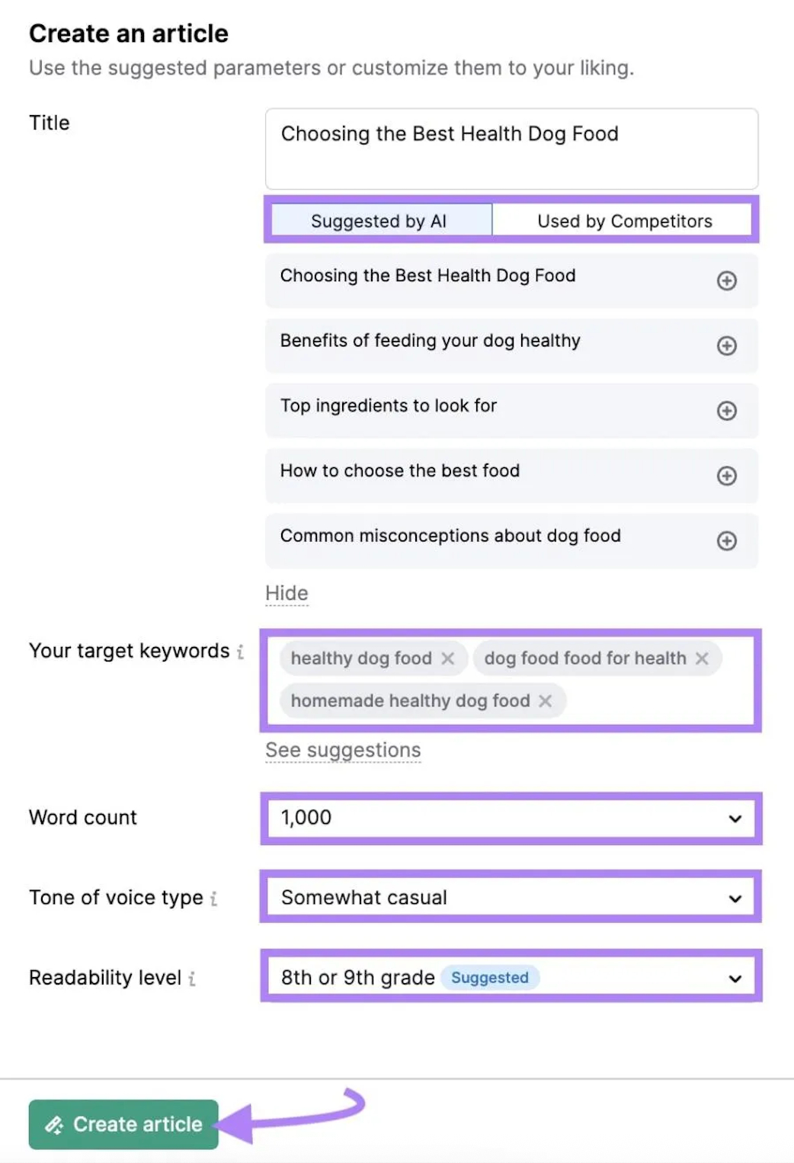
Task: Click info icon next to target keywords
Action: [x=240, y=652]
